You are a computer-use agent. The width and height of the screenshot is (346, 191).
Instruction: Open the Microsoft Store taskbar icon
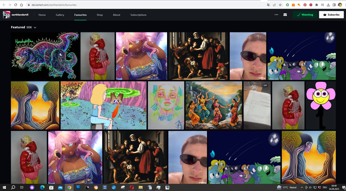point(51,187)
